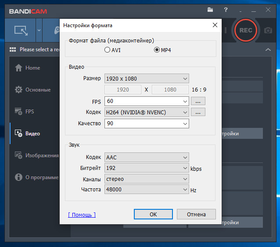Viewport: 280px width, 247px height.
Task: Open the Каналы dropdown showing стерео
Action: [147, 179]
